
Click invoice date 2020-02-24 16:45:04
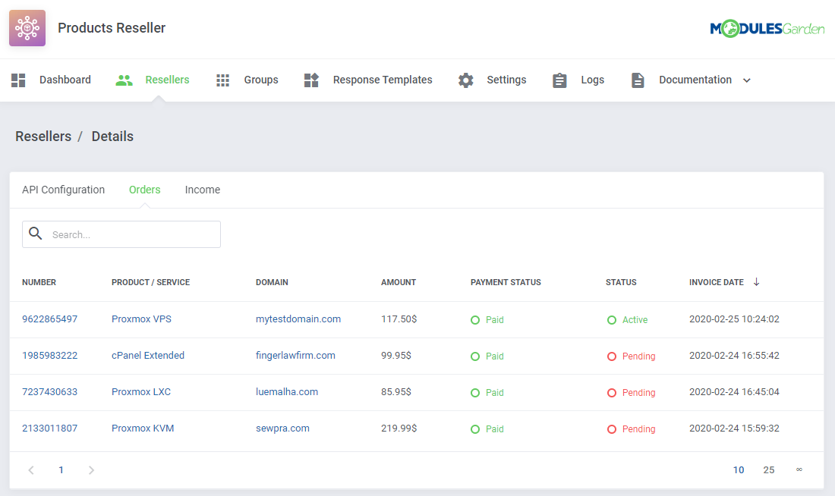click(734, 392)
